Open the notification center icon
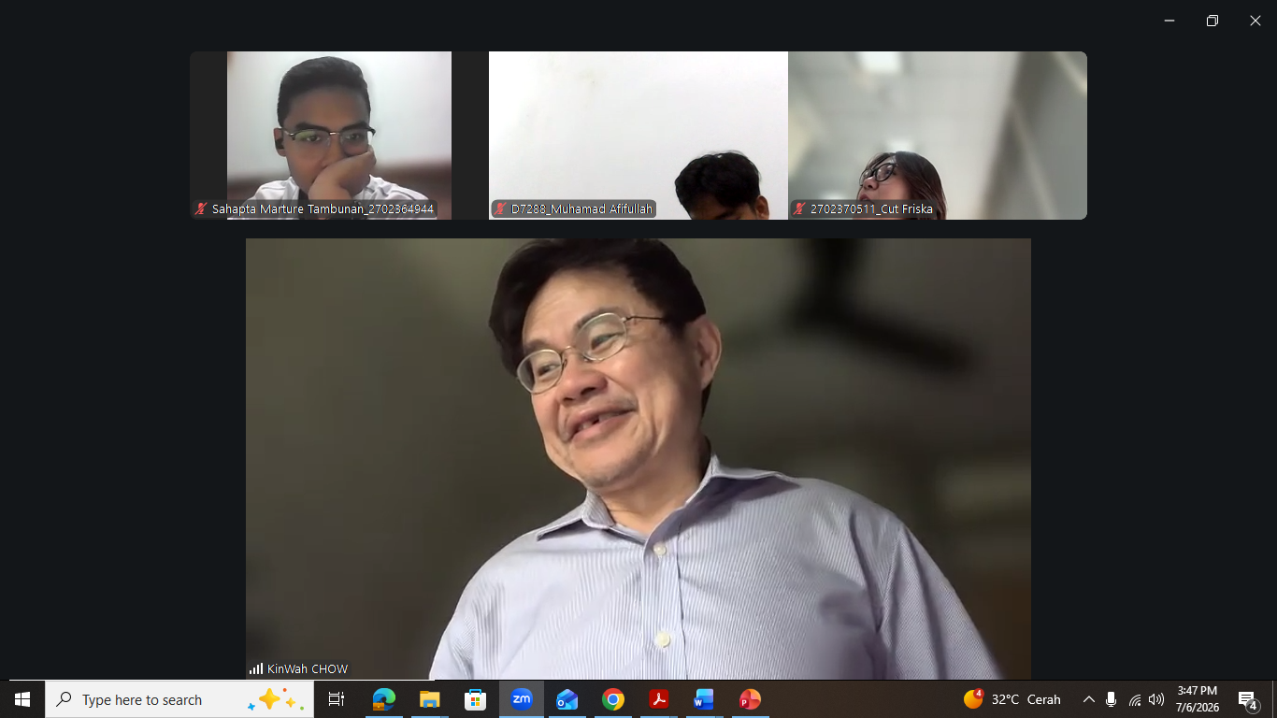This screenshot has height=718, width=1277. [x=1247, y=699]
